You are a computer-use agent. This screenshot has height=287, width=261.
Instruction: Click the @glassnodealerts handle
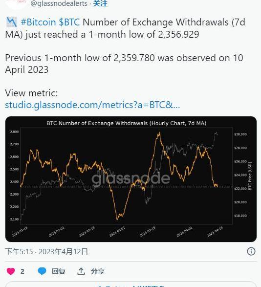click(x=59, y=3)
